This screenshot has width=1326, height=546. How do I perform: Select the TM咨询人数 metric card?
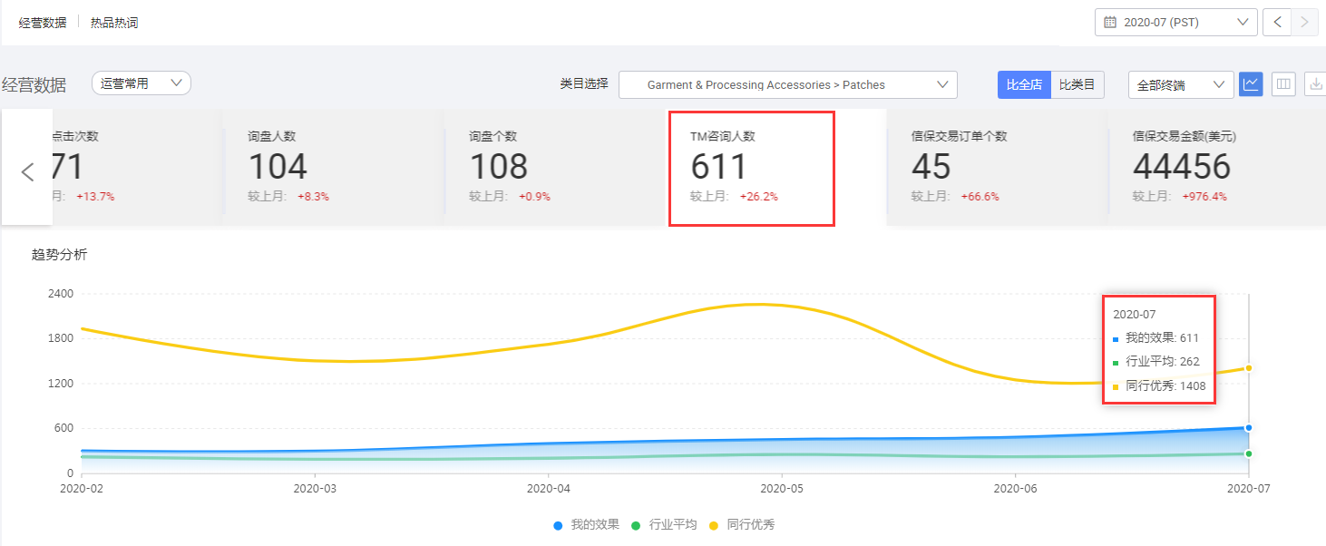pos(752,166)
